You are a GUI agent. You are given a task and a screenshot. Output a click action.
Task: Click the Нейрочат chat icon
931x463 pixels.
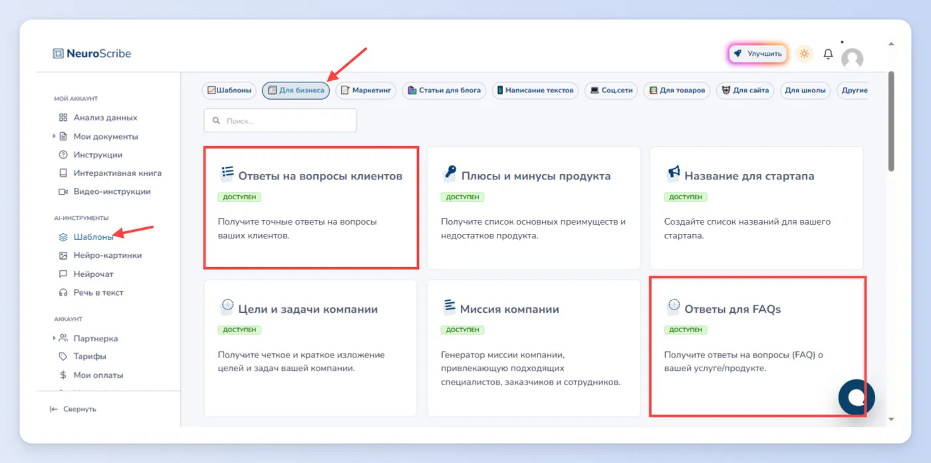coord(63,274)
